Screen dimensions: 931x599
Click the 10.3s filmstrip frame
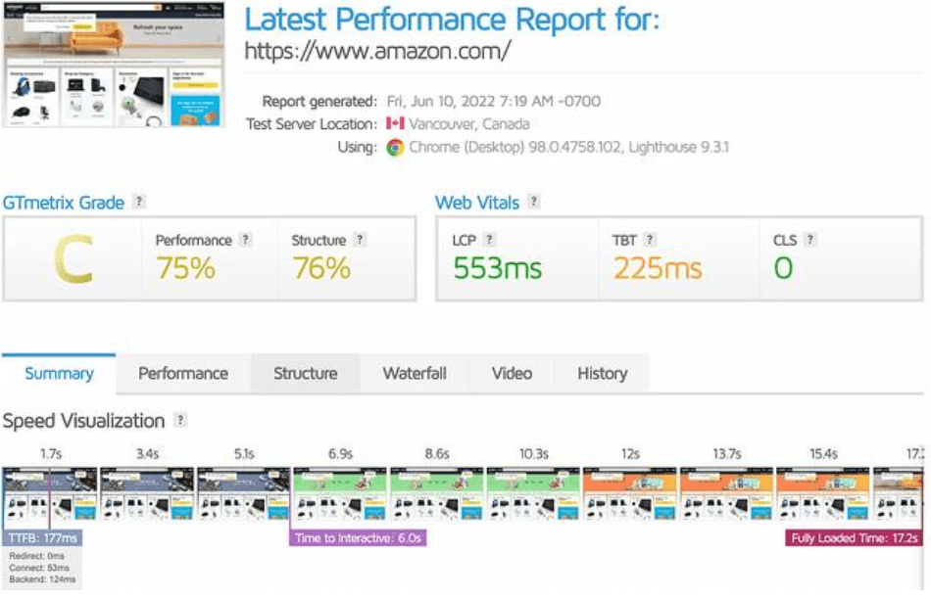[533, 493]
